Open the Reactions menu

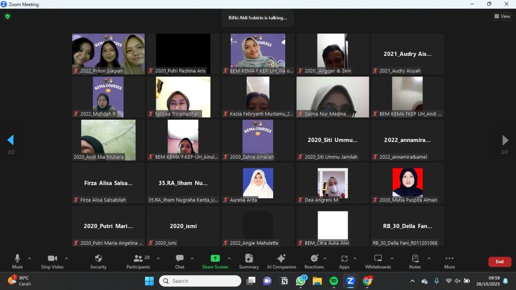click(x=313, y=261)
